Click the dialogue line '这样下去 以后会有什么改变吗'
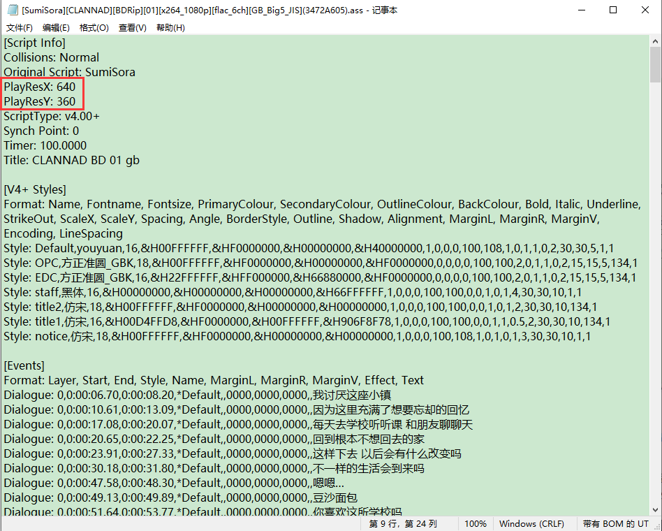This screenshot has height=531, width=662. [233, 453]
